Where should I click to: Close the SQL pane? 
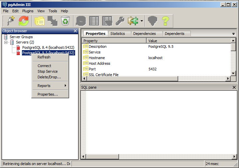coord(234,87)
